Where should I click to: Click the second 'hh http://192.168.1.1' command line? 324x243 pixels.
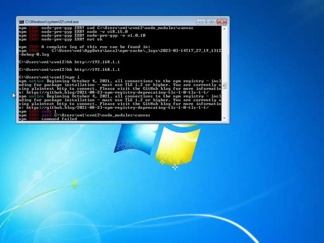[69, 70]
